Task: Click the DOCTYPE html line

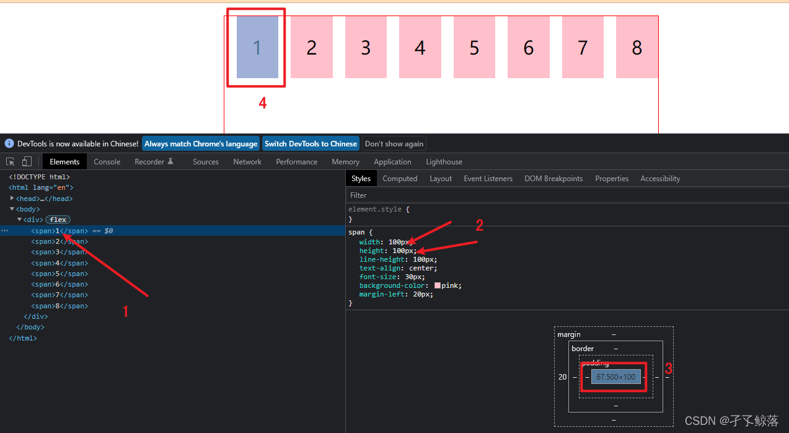Action: click(39, 177)
